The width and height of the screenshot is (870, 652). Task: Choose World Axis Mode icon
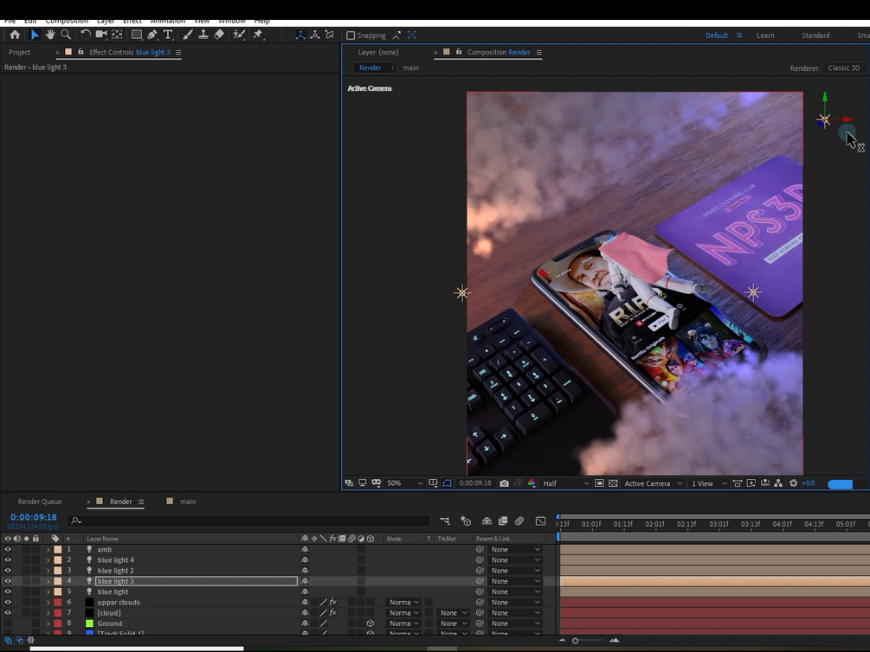point(314,35)
